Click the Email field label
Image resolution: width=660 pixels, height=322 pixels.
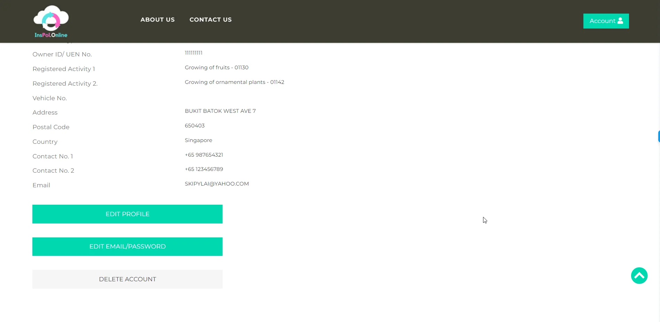tap(41, 185)
